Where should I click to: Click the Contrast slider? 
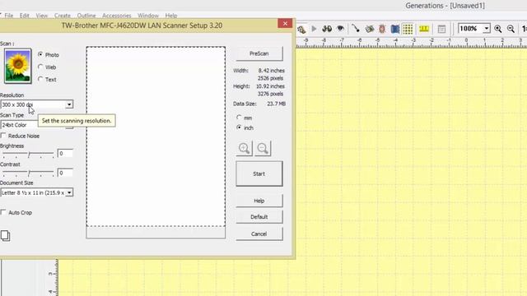pos(28,173)
